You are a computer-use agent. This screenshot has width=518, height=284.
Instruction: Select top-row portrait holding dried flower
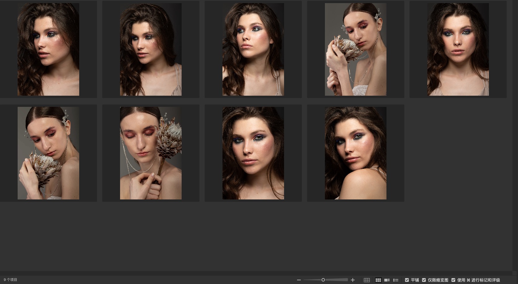tap(356, 50)
